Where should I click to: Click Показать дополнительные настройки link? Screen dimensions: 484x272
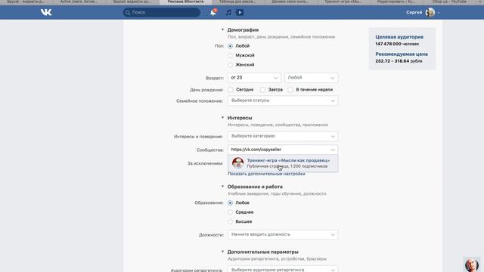click(x=266, y=174)
